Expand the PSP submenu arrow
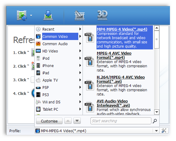Viewport: 176px width, 141px height. pos(80,87)
